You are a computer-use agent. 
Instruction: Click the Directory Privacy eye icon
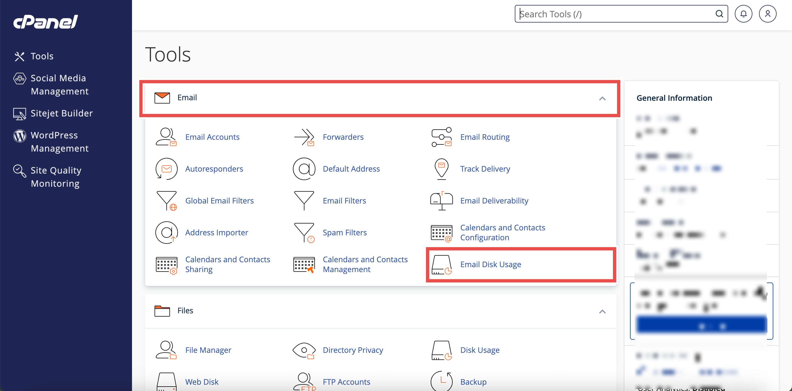coord(304,350)
